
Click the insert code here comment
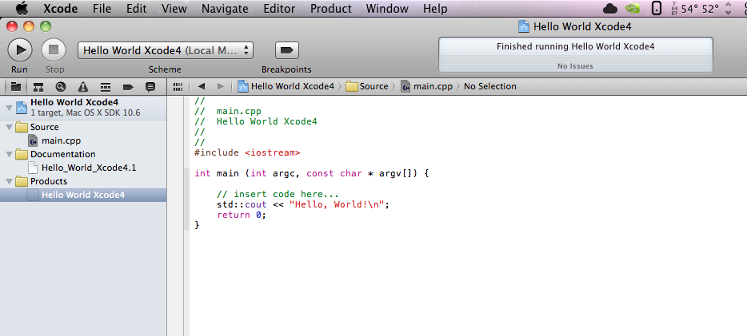click(x=278, y=195)
